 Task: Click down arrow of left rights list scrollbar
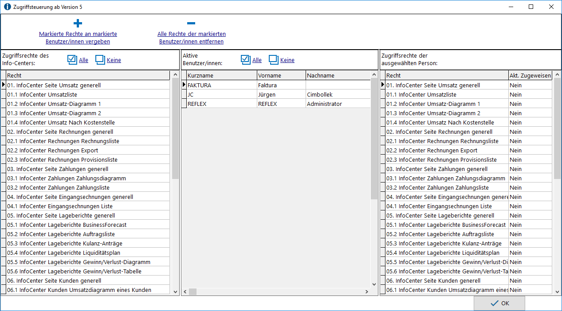click(175, 292)
